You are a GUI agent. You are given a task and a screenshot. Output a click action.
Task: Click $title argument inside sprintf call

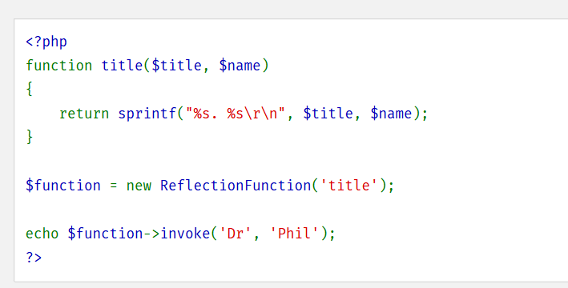(328, 114)
